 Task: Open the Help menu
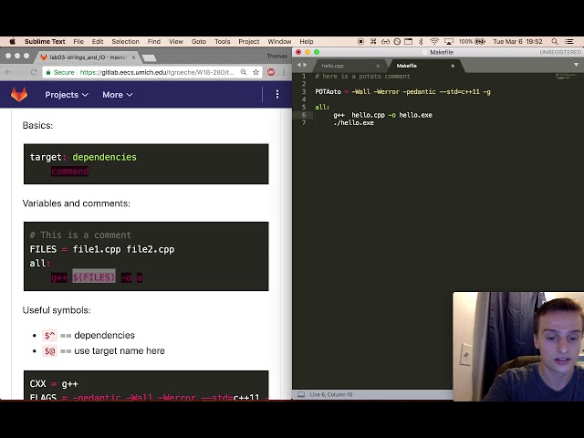307,42
